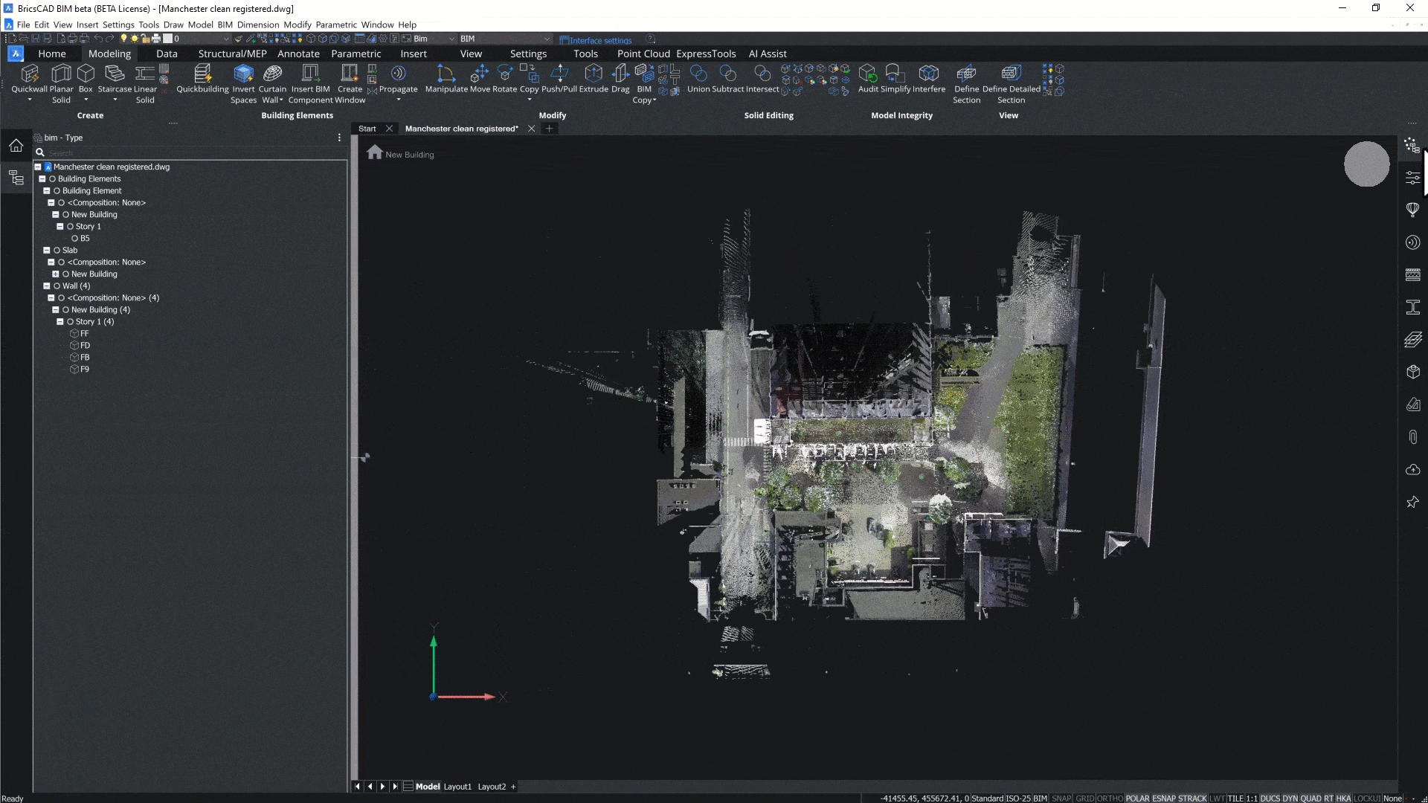Toggle GRID display in status bar

point(1084,799)
